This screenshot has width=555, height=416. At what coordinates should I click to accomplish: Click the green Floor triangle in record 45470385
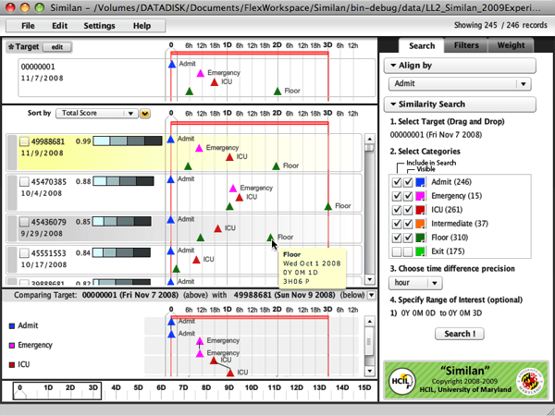pos(329,206)
